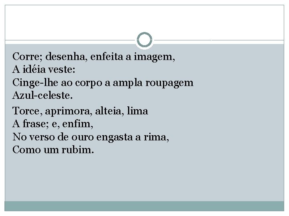This screenshot has width=289, height=216.
Task: Click the text "Azul-celeste."
Action: pos(38,96)
